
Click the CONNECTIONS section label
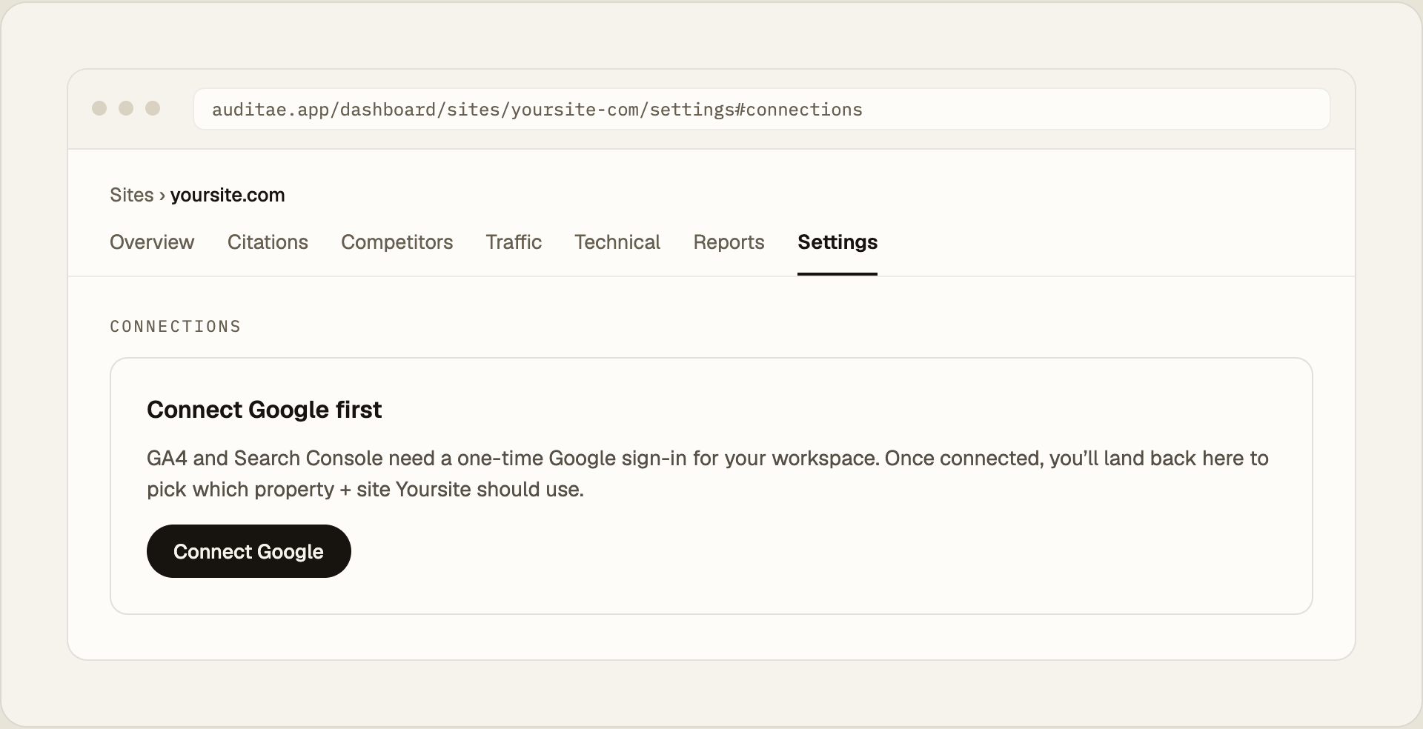point(176,327)
